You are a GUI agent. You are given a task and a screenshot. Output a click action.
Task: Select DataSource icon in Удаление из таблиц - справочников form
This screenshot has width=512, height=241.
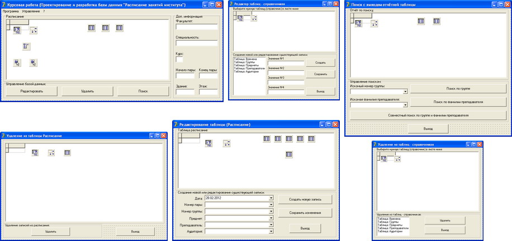coord(397,158)
